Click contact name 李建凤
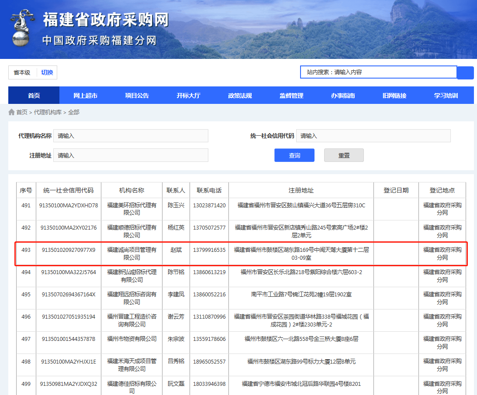This screenshot has width=477, height=395. pos(176,294)
